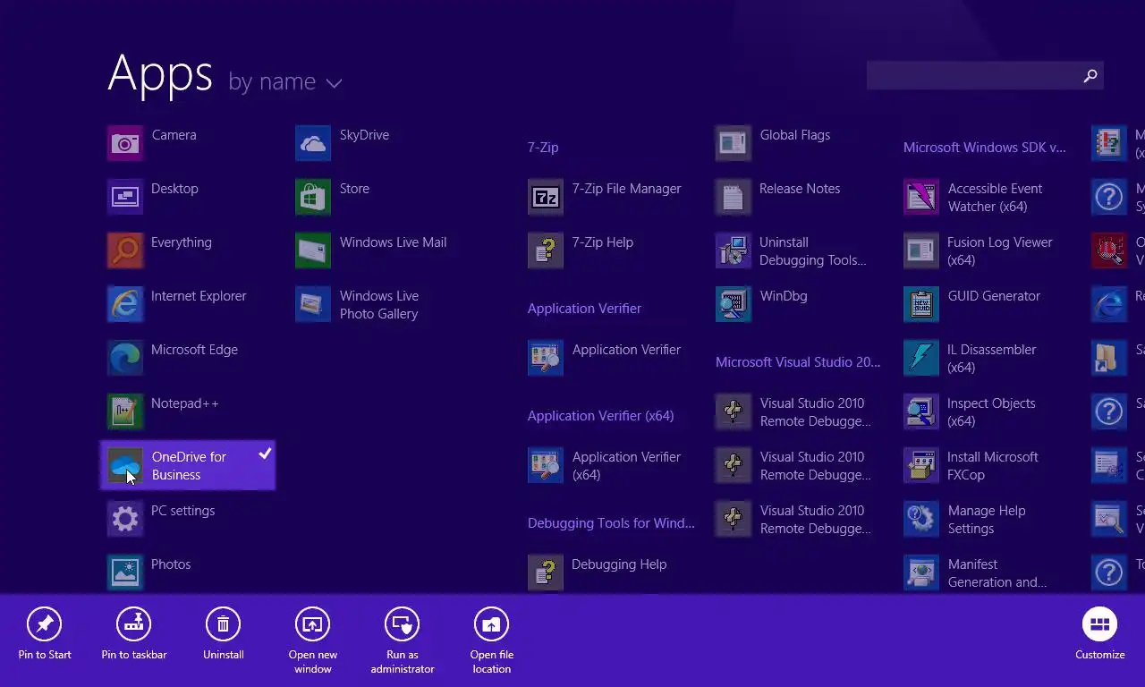Open the PC settings gear icon
This screenshot has height=687, width=1145.
coord(125,519)
